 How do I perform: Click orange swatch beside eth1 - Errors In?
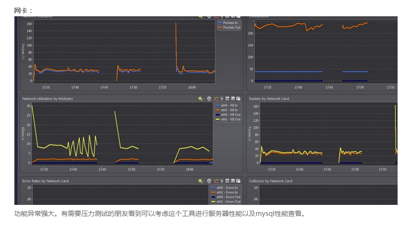[213, 192]
